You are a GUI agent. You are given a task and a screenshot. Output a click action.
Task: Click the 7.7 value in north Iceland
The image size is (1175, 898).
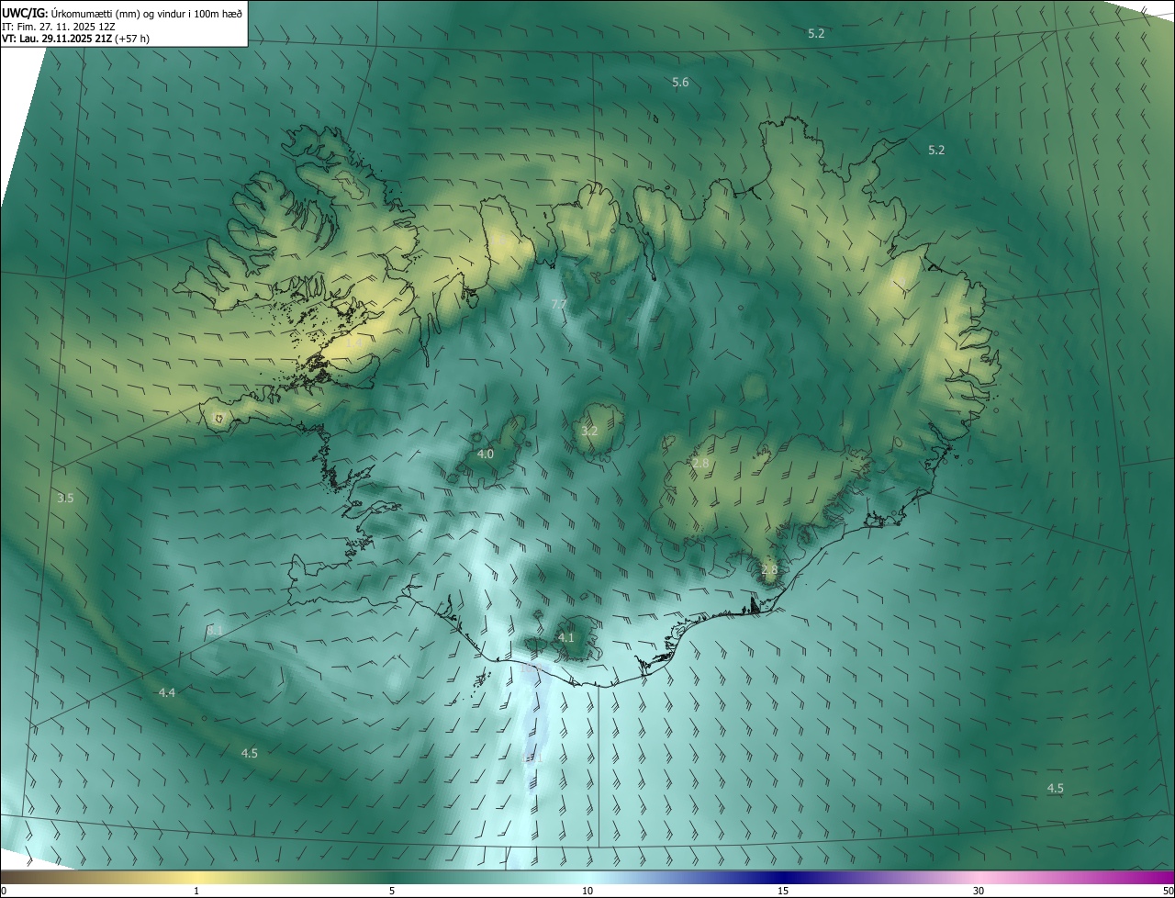(559, 304)
